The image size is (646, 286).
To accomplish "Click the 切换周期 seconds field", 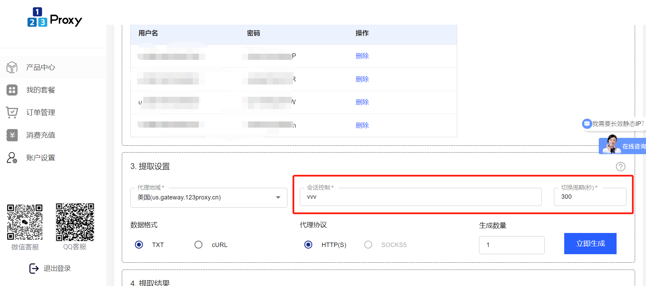I will (x=590, y=197).
